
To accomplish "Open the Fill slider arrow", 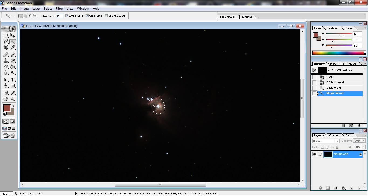I will tap(363, 147).
